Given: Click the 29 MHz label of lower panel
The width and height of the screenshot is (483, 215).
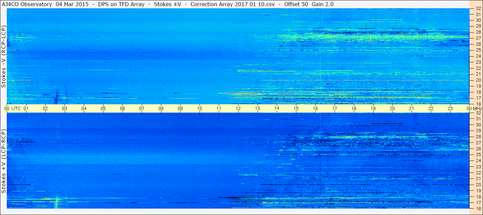Looking at the screenshot, I should pos(478,131).
